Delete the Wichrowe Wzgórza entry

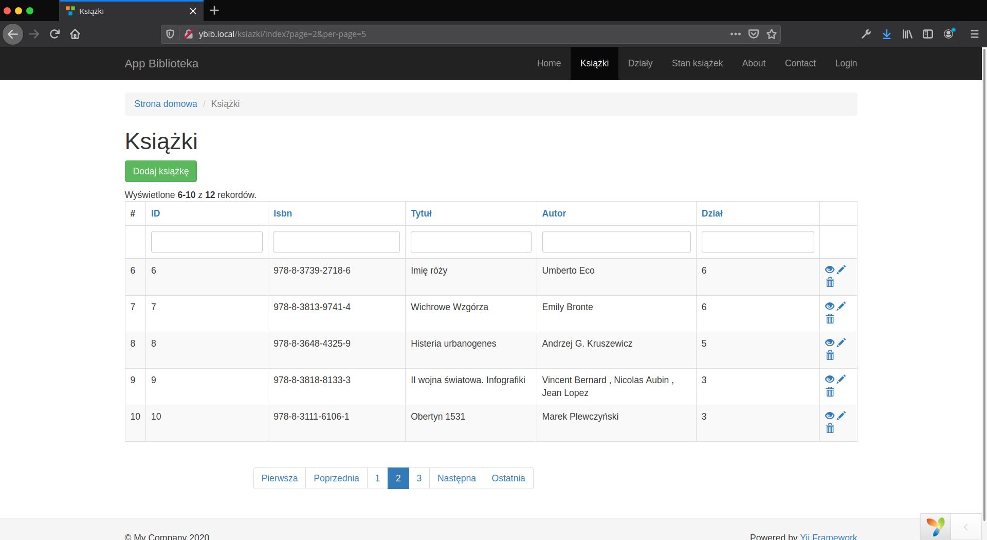coord(830,319)
